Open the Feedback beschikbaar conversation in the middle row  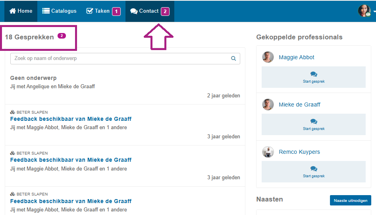[x=71, y=160]
